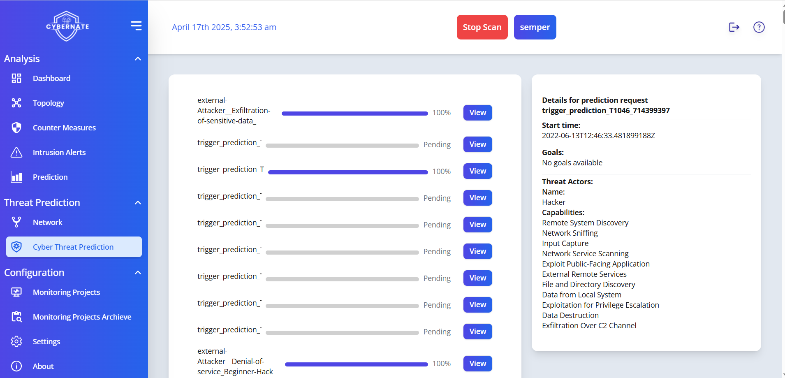Collapse the Threat Prediction section chevron
This screenshot has height=378, width=785.
138,203
